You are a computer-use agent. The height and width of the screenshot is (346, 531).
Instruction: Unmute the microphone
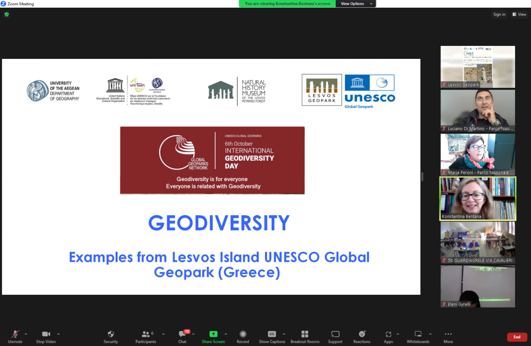15,336
